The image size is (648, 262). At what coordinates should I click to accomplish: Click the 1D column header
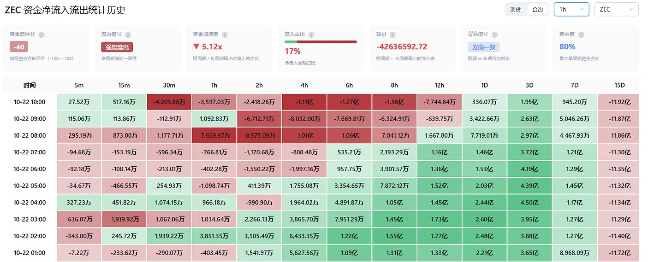pos(484,85)
